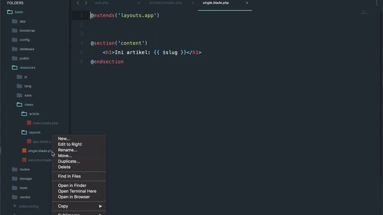Click the routes folder icon
The height and width of the screenshot is (215, 383).
tap(14, 169)
